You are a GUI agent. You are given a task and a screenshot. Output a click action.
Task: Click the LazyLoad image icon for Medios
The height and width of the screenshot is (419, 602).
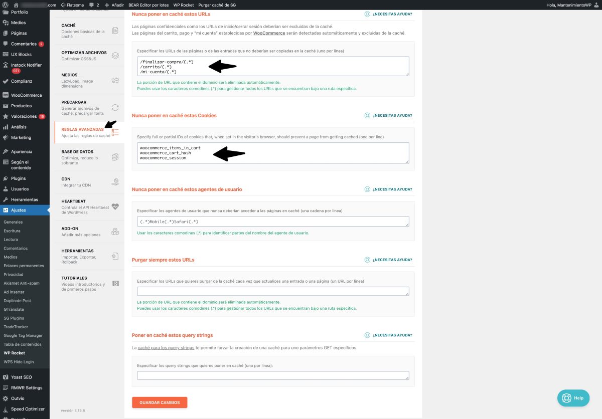pyautogui.click(x=115, y=80)
